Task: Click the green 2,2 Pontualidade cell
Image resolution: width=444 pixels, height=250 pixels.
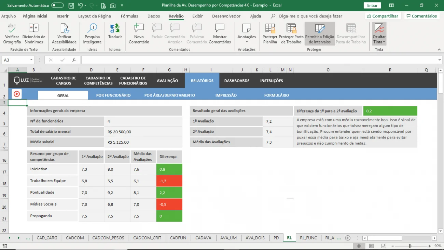Action: [169, 193]
